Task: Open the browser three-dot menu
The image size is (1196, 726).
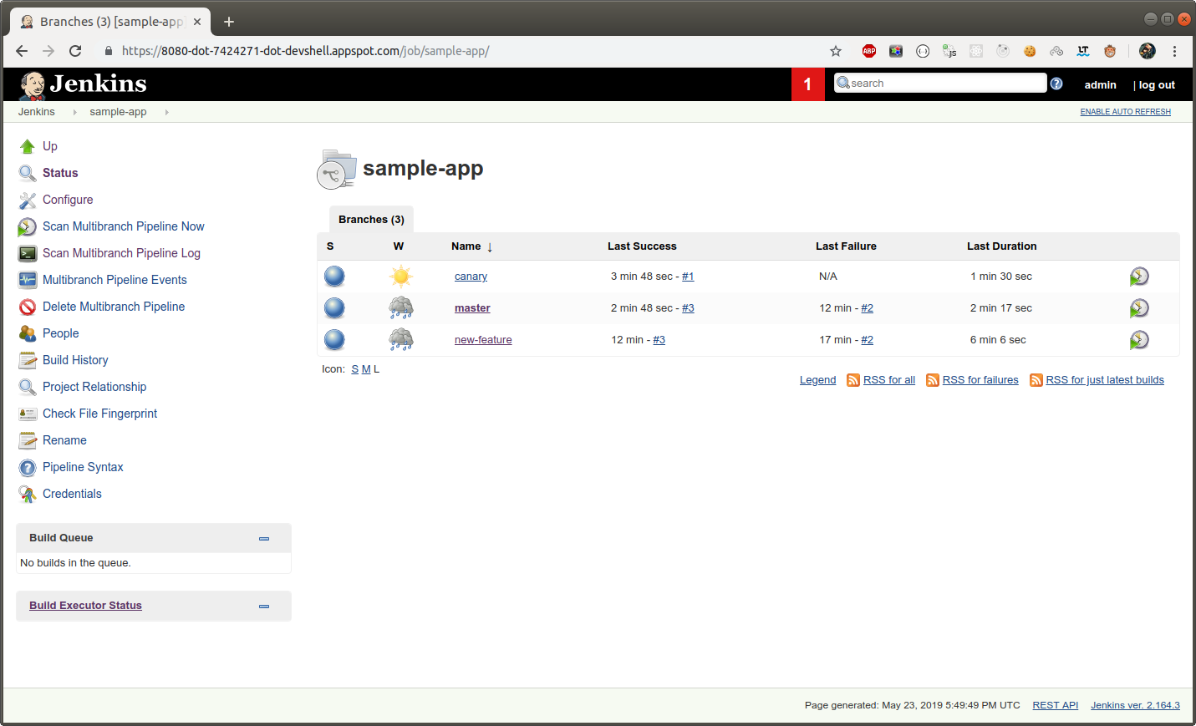Action: pos(1174,51)
